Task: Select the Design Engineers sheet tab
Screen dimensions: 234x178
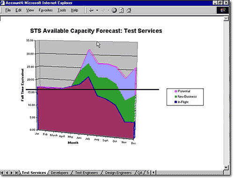Action: (x=118, y=173)
